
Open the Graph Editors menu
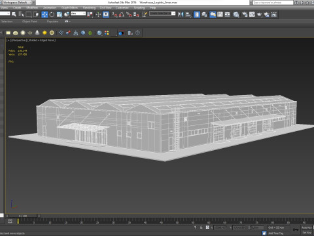tap(69, 8)
